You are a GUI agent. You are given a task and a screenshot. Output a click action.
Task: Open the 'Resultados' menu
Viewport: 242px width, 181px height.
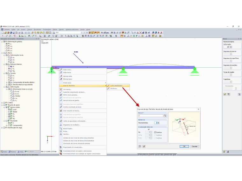[38, 30]
